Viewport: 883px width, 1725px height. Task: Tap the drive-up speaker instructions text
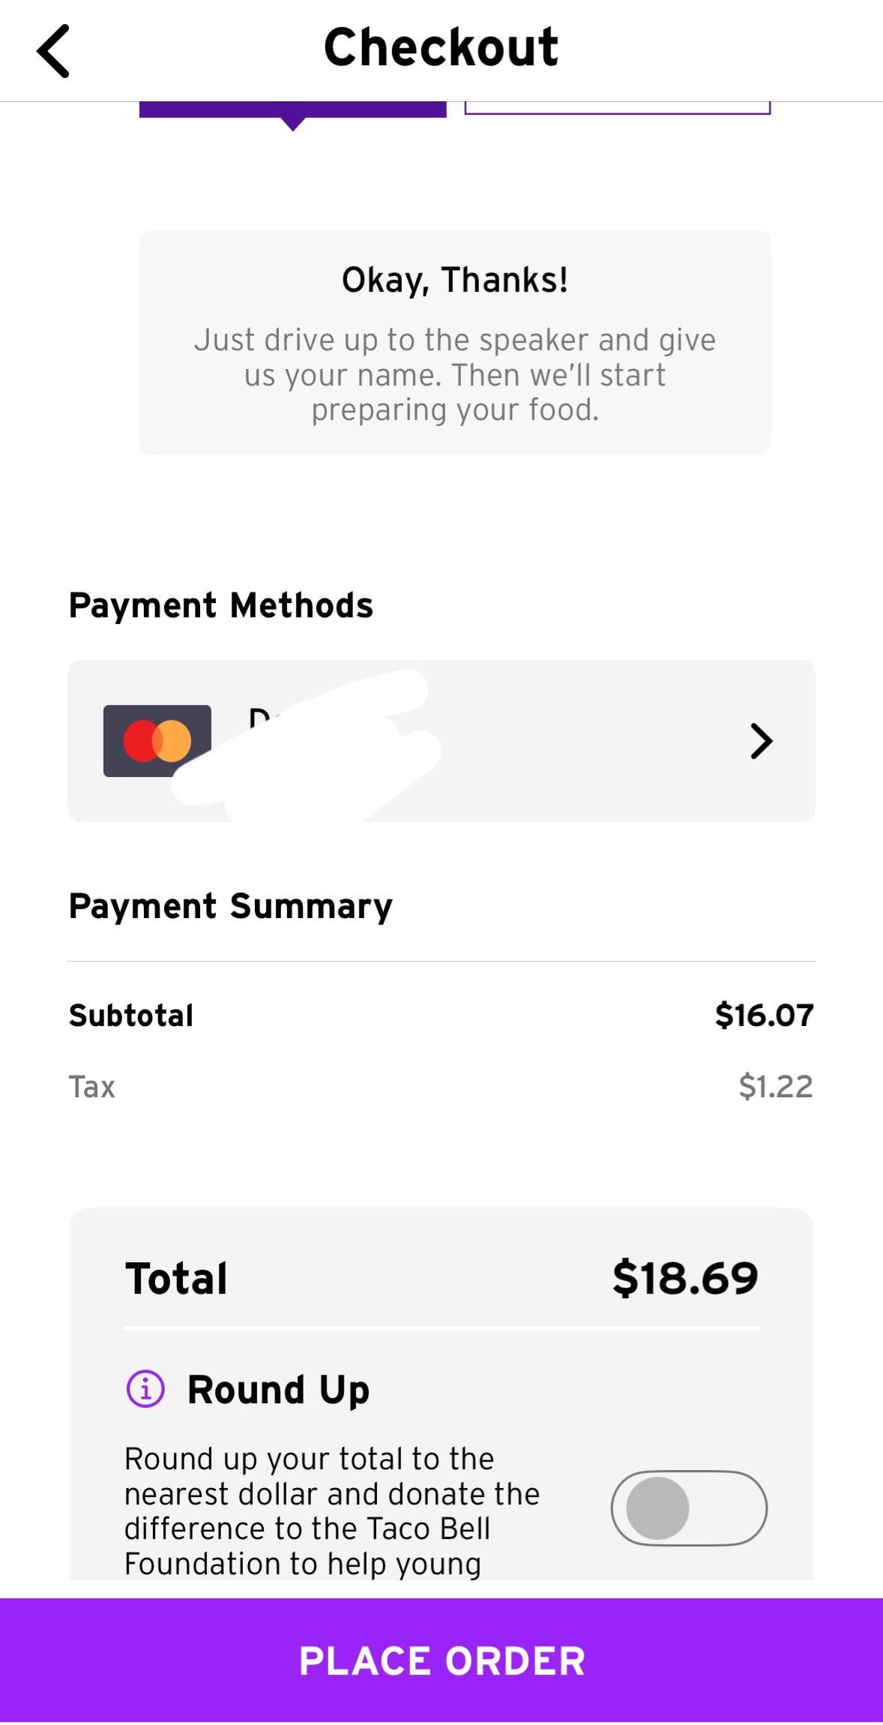[x=455, y=374]
